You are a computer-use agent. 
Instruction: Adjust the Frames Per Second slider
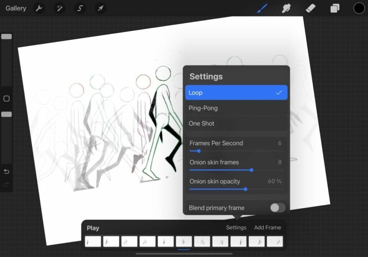(x=198, y=151)
